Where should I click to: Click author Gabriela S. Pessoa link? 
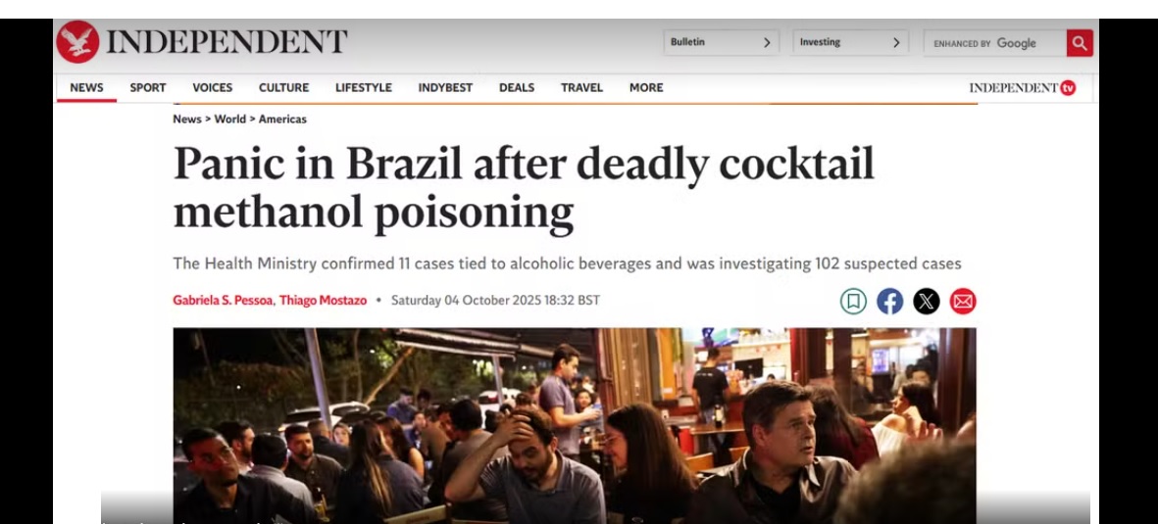(x=223, y=301)
